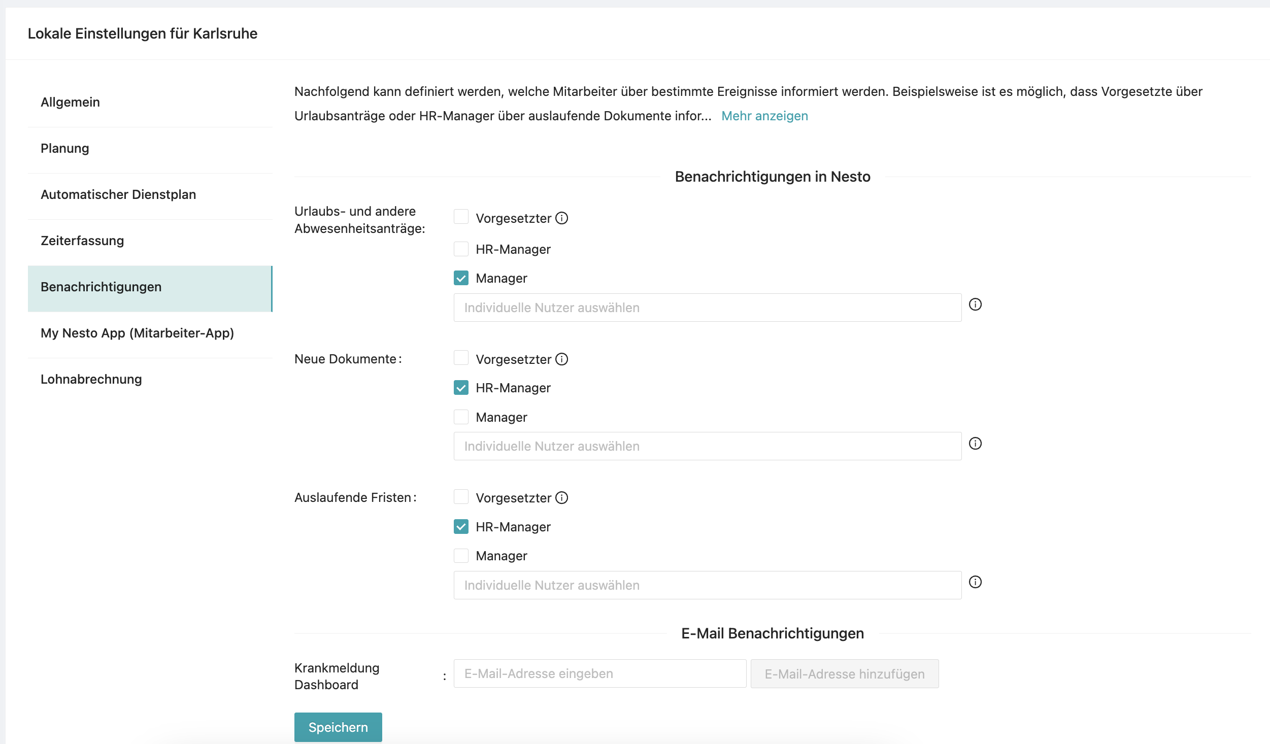Enable Vorgesetzter notifications for Abwesenheitsanträge
1270x744 pixels.
(461, 216)
